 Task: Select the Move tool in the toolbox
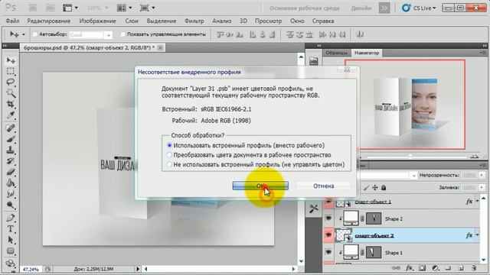point(10,60)
